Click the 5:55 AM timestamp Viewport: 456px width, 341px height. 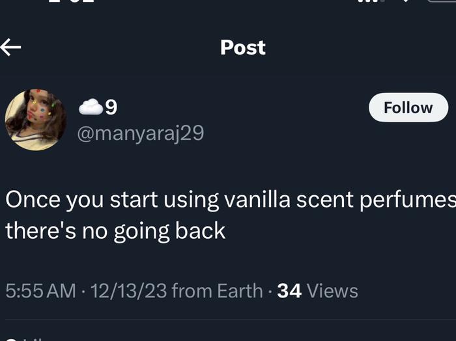[x=40, y=291]
